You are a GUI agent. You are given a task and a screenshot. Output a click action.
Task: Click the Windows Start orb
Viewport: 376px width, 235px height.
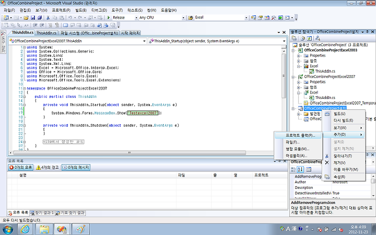[x=7, y=229]
